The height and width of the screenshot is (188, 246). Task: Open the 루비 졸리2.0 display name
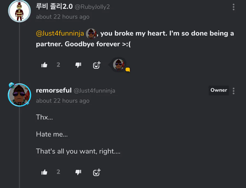(x=54, y=7)
